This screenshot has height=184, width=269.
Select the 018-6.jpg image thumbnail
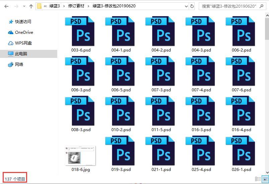coord(80,156)
